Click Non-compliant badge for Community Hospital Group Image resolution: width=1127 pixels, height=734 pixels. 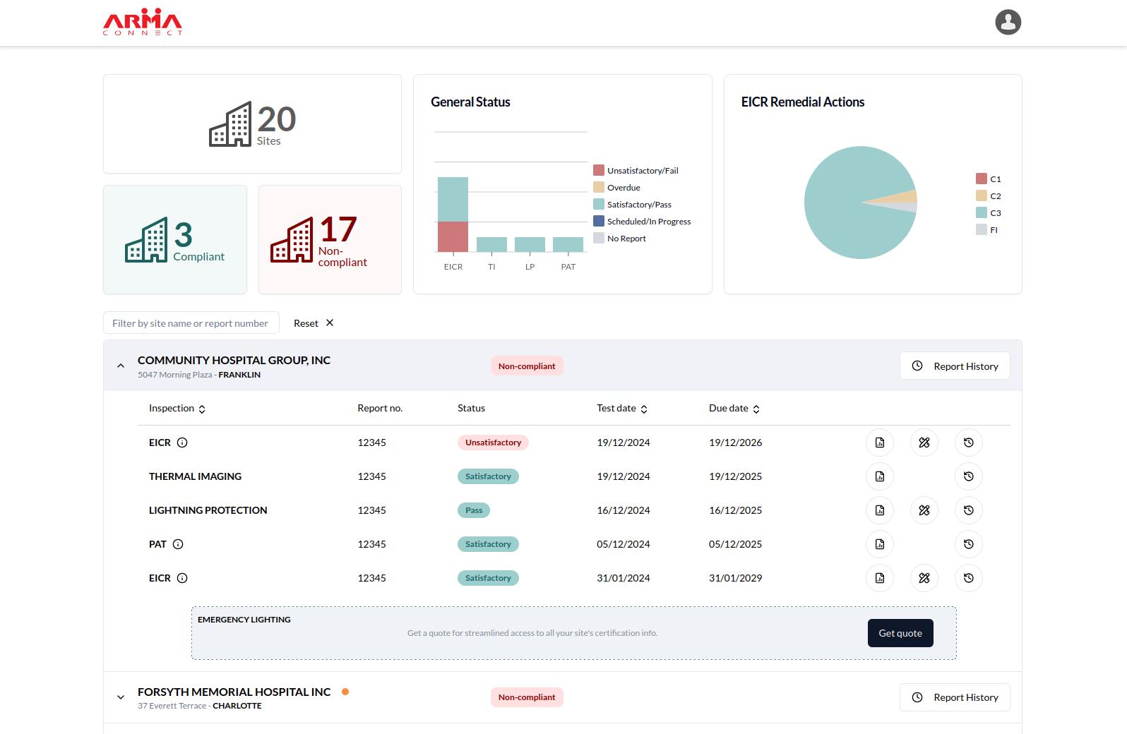pyautogui.click(x=527, y=366)
